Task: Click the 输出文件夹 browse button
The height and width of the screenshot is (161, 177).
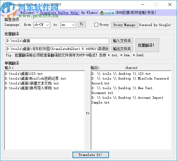Action: [122, 49]
